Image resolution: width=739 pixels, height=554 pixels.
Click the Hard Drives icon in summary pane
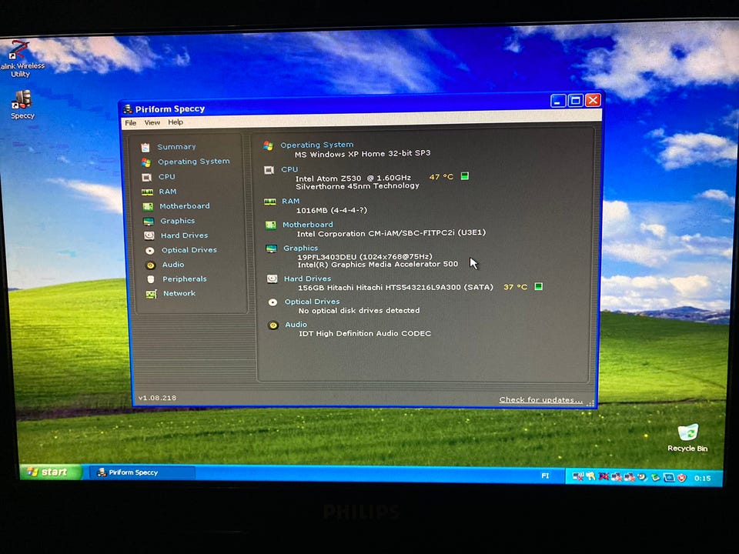(272, 279)
